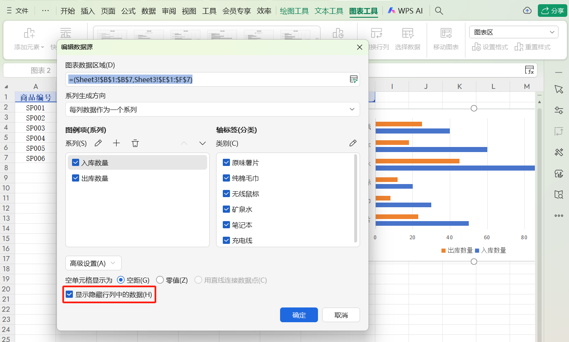
Task: Click the edit series pencil icon
Action: click(x=98, y=143)
